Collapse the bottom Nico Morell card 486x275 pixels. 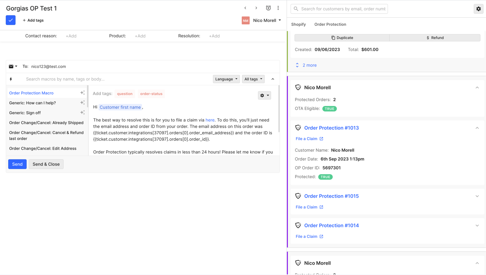tap(477, 263)
